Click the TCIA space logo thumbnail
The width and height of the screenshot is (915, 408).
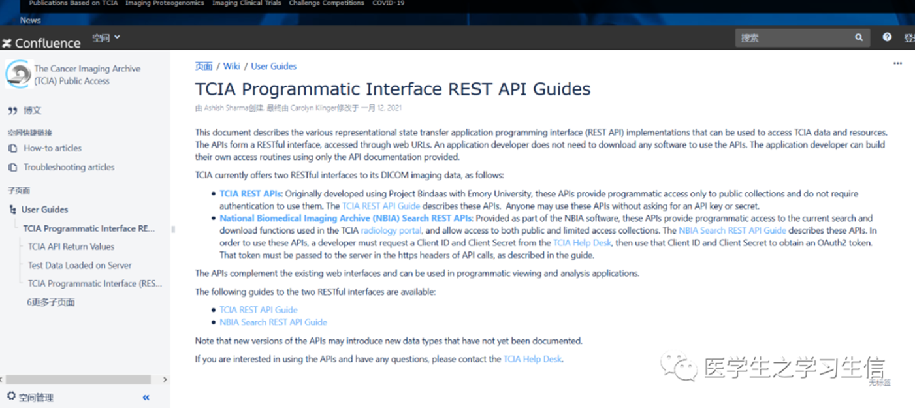coord(18,74)
